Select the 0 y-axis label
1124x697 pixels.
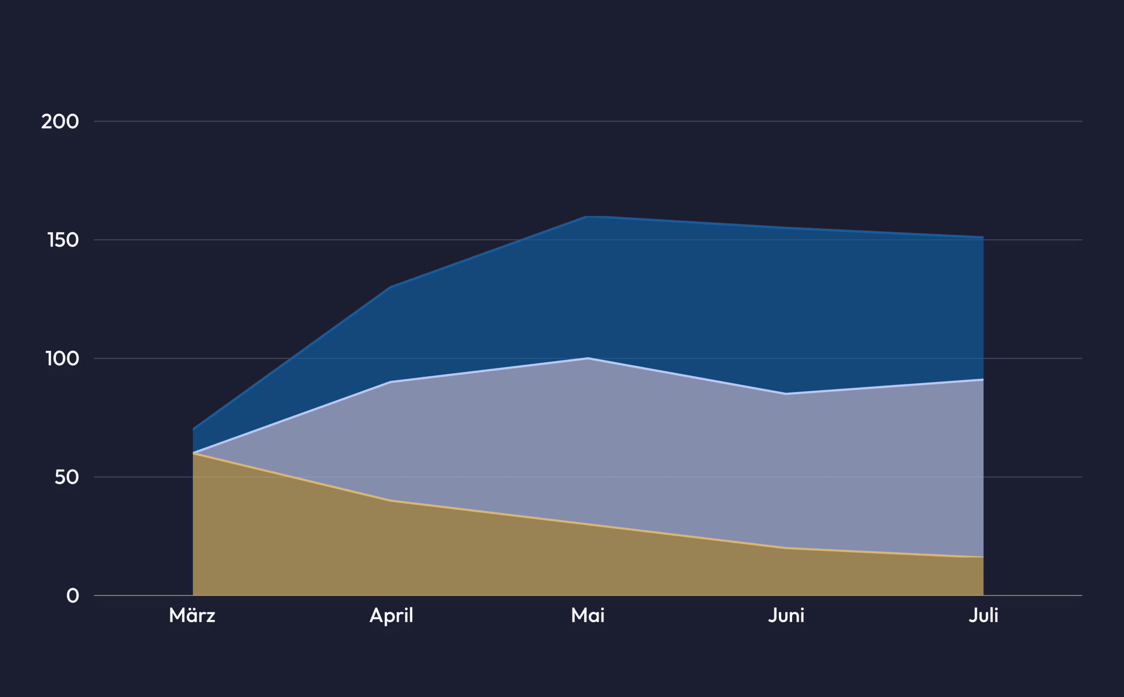click(x=73, y=596)
